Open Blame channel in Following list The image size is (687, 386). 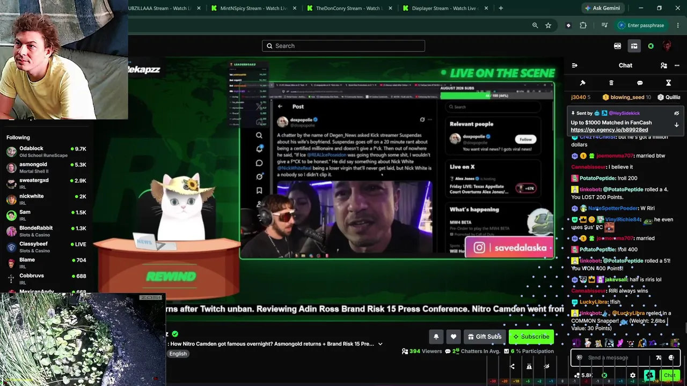point(46,263)
